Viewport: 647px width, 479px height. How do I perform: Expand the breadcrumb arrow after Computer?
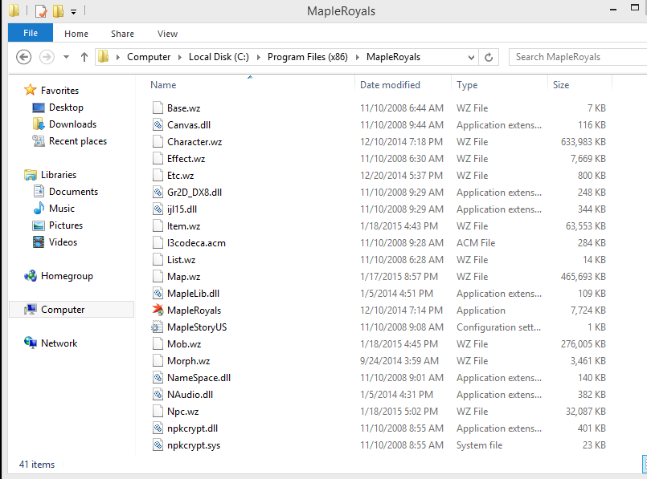(180, 57)
